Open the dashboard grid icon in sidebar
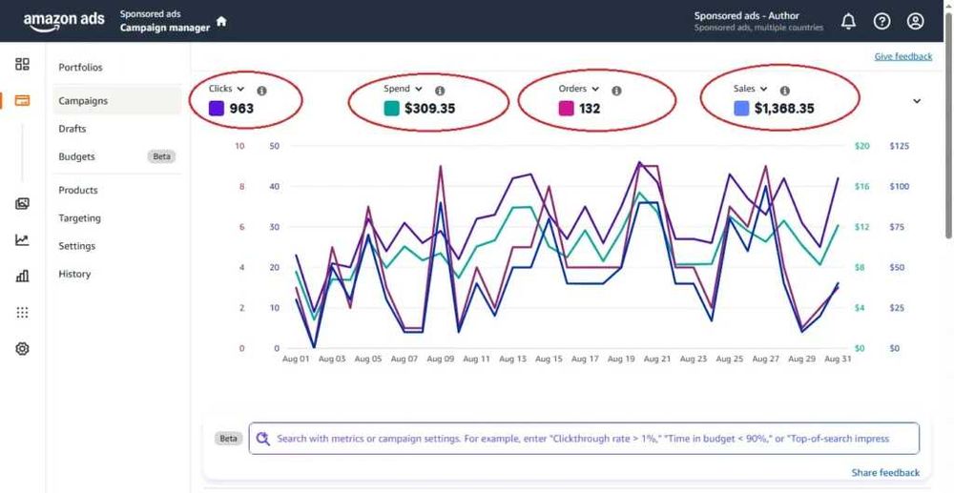 point(23,64)
